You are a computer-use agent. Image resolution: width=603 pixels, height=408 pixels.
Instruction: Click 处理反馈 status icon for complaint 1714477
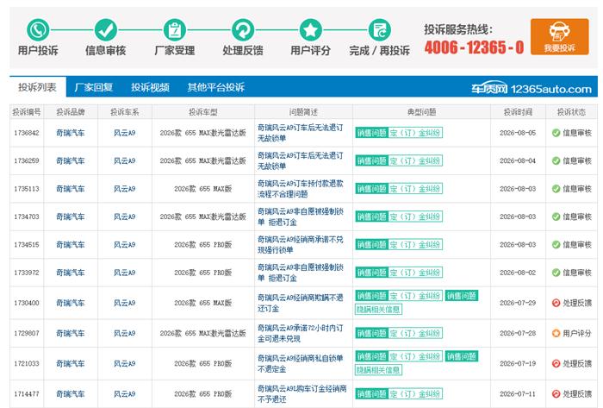[x=556, y=393]
